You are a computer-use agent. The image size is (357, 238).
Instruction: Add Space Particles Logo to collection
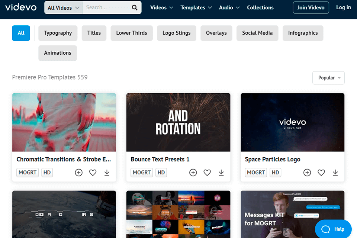307,173
